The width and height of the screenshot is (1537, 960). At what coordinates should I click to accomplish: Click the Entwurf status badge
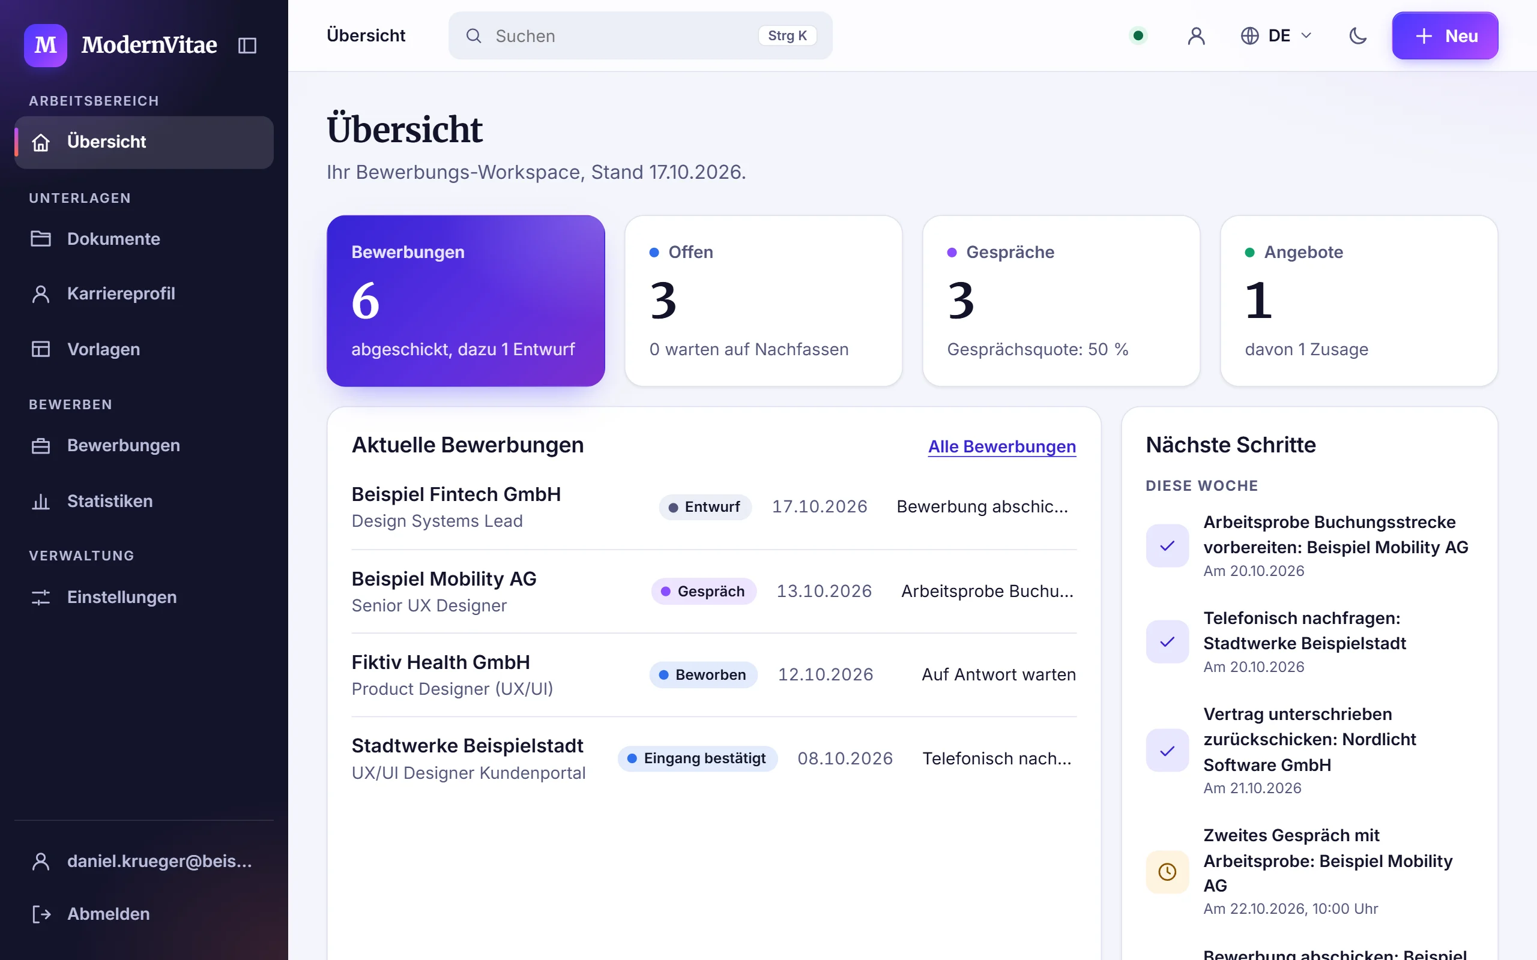coord(705,506)
